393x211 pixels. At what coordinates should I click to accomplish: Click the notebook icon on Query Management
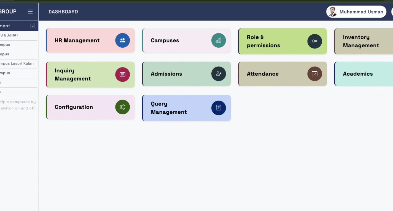click(x=219, y=108)
